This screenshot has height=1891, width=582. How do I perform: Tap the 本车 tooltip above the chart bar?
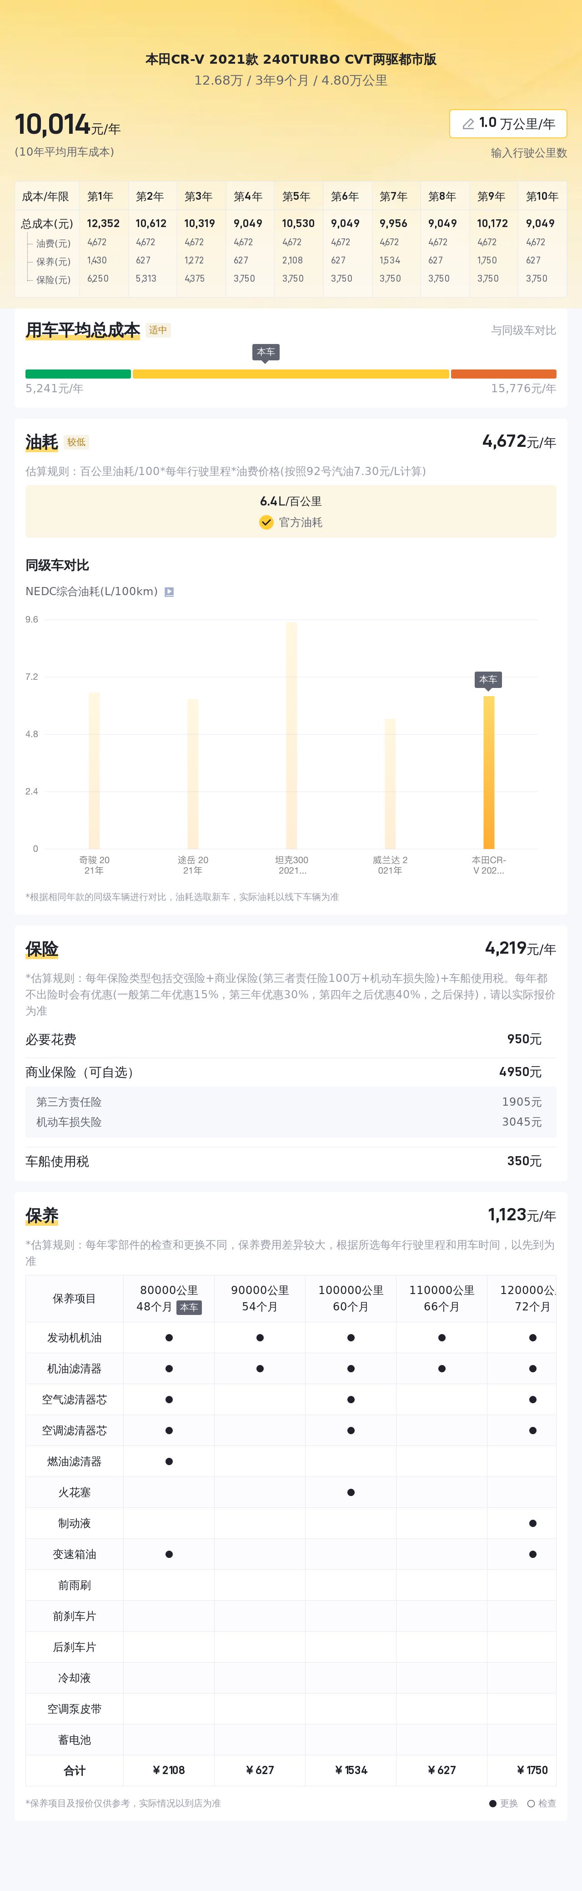pos(488,681)
